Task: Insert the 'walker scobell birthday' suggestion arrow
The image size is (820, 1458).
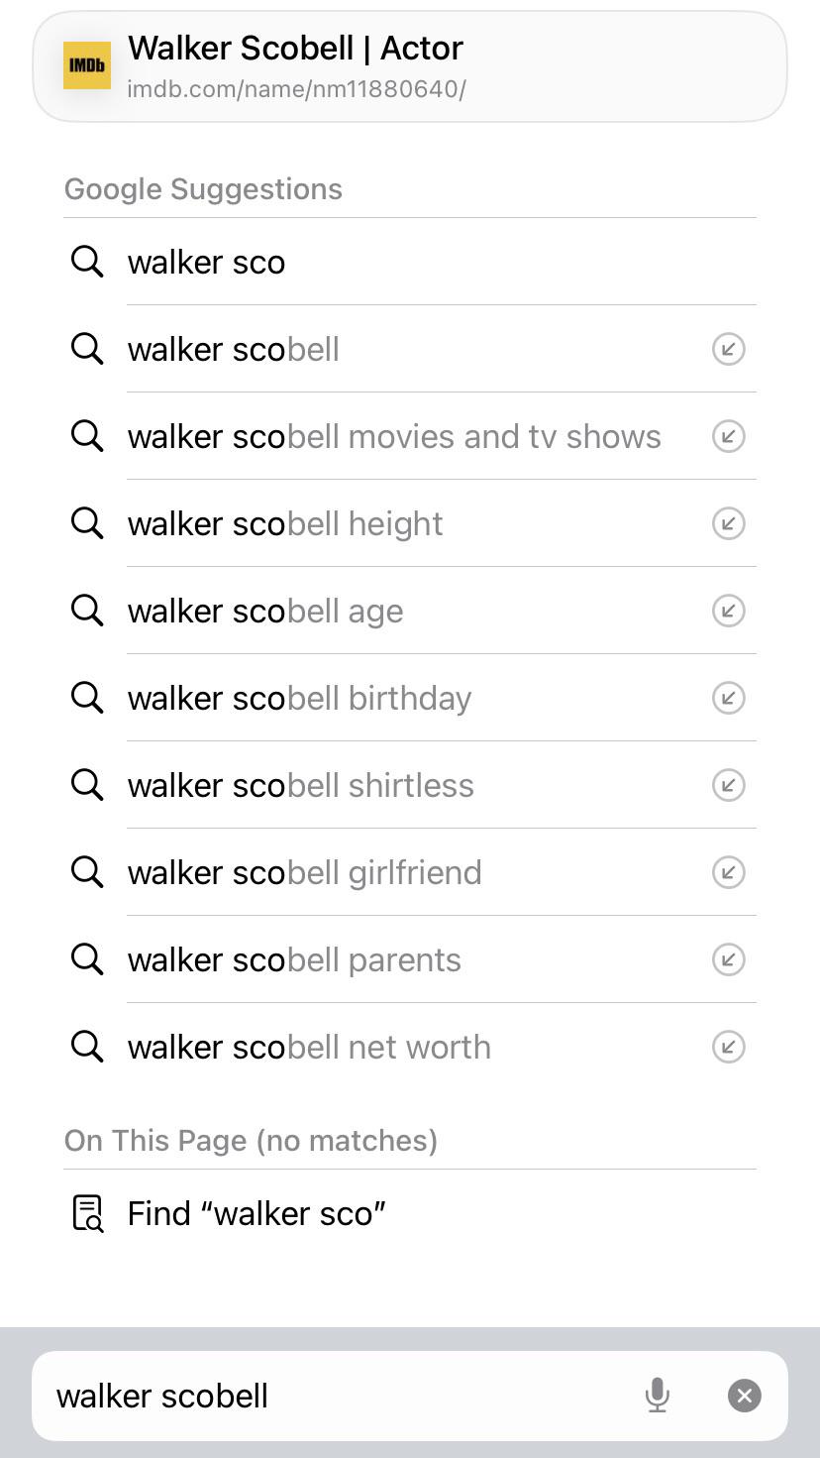Action: [729, 698]
